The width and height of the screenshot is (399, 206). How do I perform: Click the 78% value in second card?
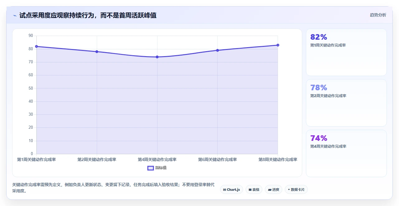[x=319, y=88]
